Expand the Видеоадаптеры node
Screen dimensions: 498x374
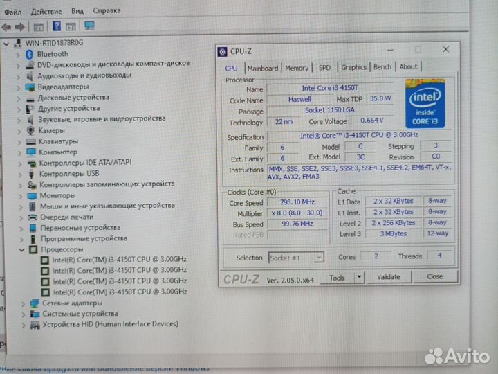pos(19,87)
